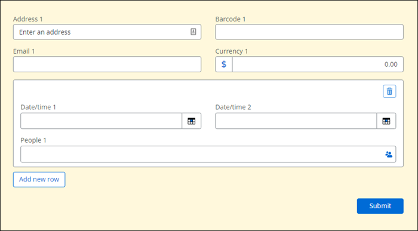The image size is (418, 231).
Task: Click the Currency 1 label
Action: [232, 51]
